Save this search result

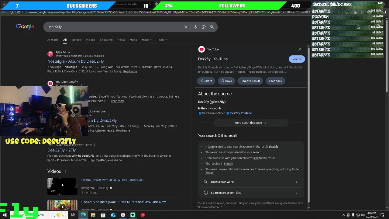click(226, 81)
